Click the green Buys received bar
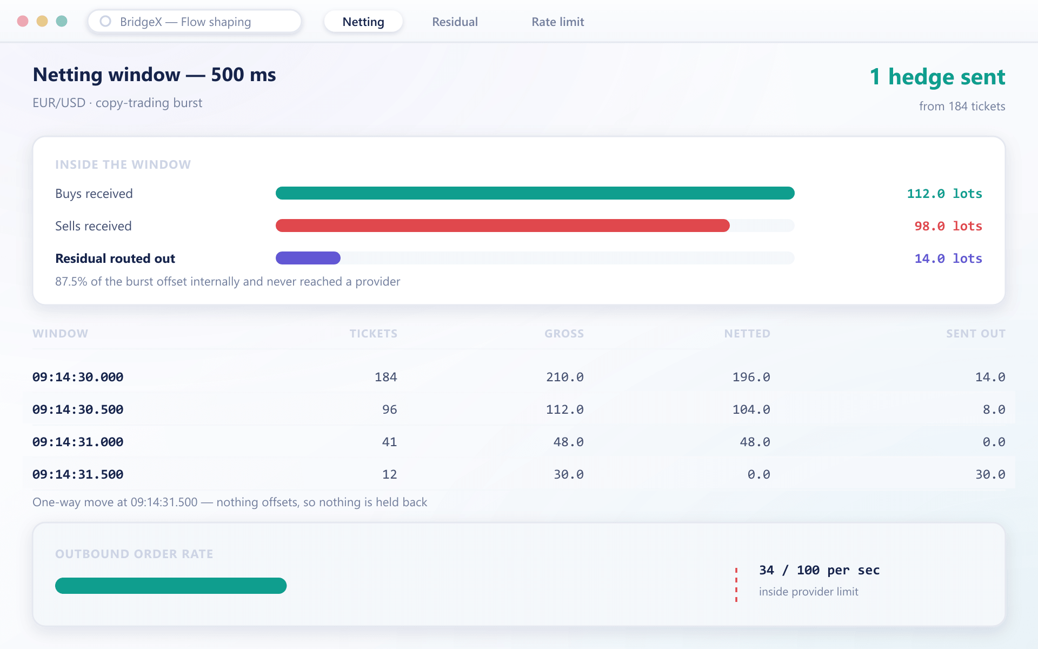 [535, 193]
